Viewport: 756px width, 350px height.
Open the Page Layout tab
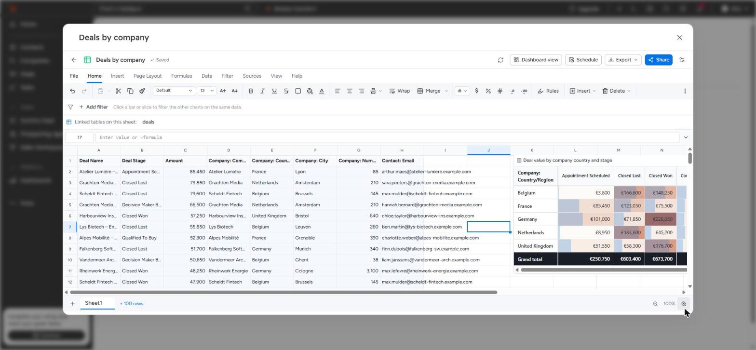148,76
